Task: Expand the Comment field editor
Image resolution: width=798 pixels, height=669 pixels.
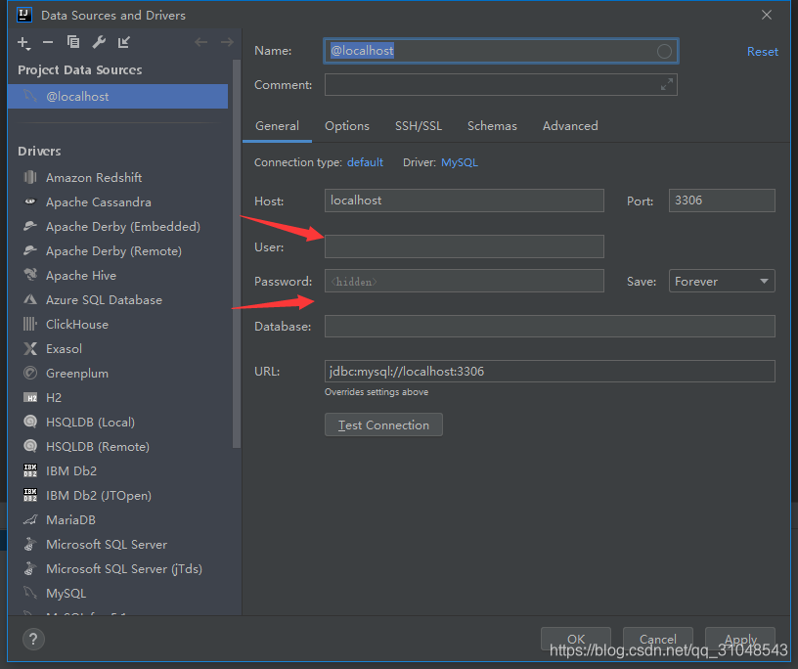Action: 667,84
